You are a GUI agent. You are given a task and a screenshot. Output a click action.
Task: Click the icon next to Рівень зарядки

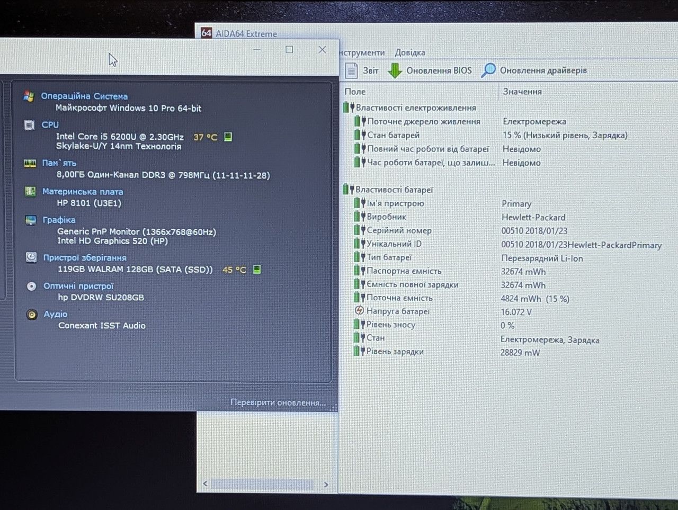coord(360,351)
